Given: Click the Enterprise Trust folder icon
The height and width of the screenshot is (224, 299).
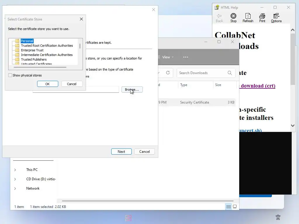Looking at the screenshot, I should 17,50.
